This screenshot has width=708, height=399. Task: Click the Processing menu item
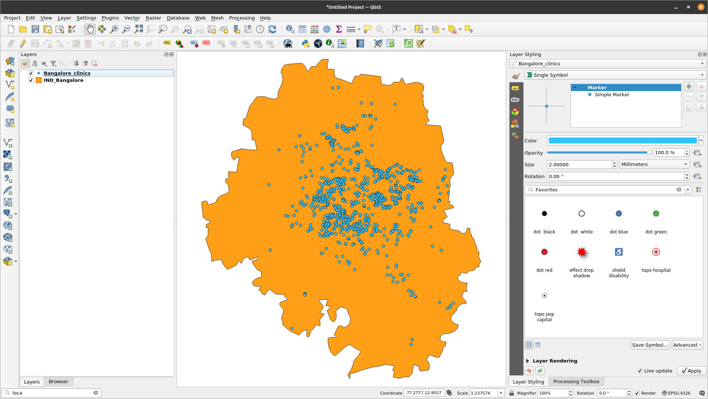tap(241, 18)
